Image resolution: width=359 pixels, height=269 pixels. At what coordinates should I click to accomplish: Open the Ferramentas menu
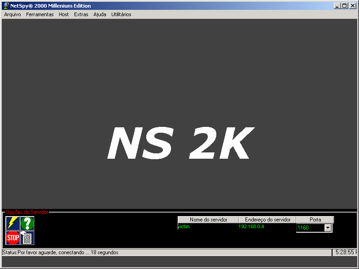click(39, 14)
